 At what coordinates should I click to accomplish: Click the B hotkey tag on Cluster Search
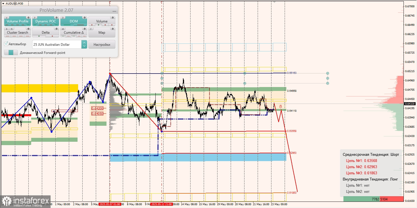(6, 29)
